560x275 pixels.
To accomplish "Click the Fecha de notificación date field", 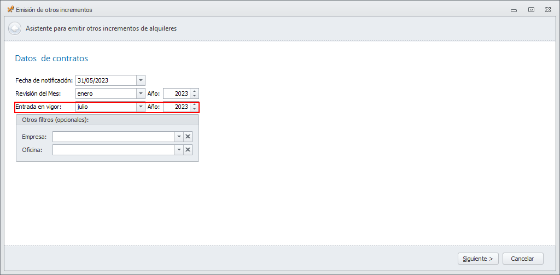I will pos(106,80).
